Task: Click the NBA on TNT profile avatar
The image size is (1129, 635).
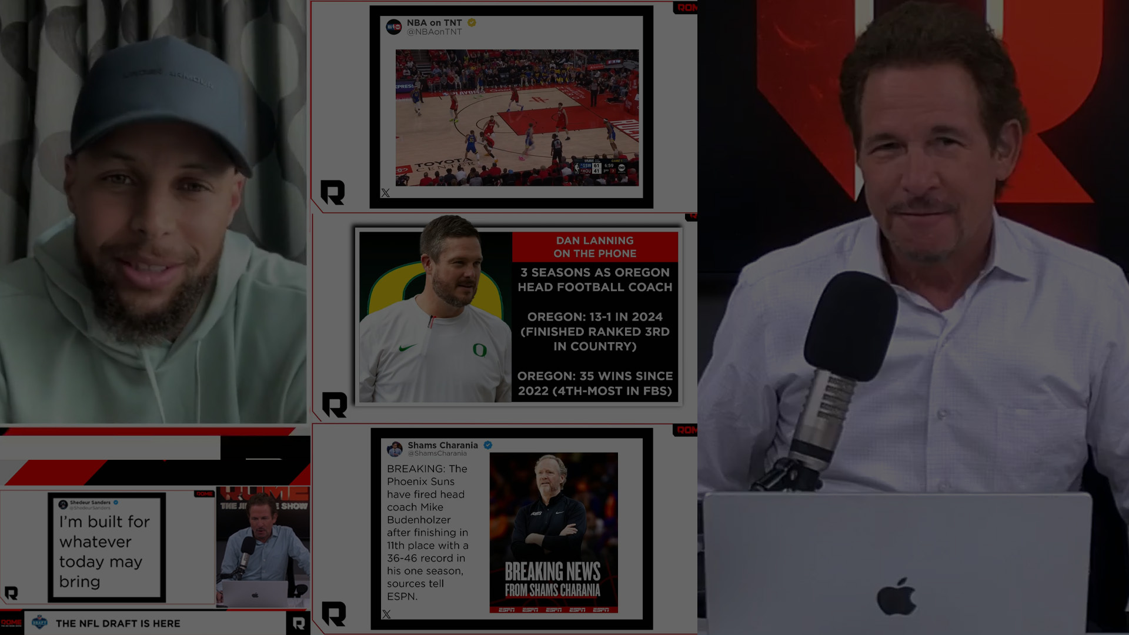Action: click(x=393, y=27)
